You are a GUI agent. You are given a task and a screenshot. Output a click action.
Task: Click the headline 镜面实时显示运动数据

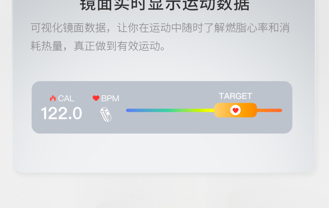[x=165, y=5]
